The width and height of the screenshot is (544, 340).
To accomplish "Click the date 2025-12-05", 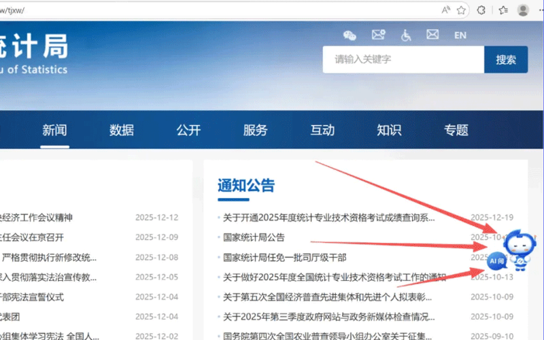I will 157,277.
